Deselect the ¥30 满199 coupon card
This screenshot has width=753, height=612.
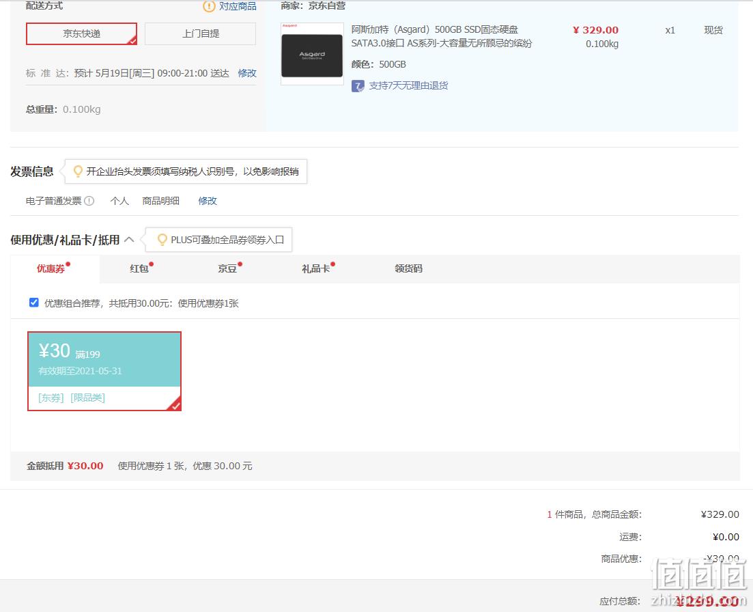(104, 371)
